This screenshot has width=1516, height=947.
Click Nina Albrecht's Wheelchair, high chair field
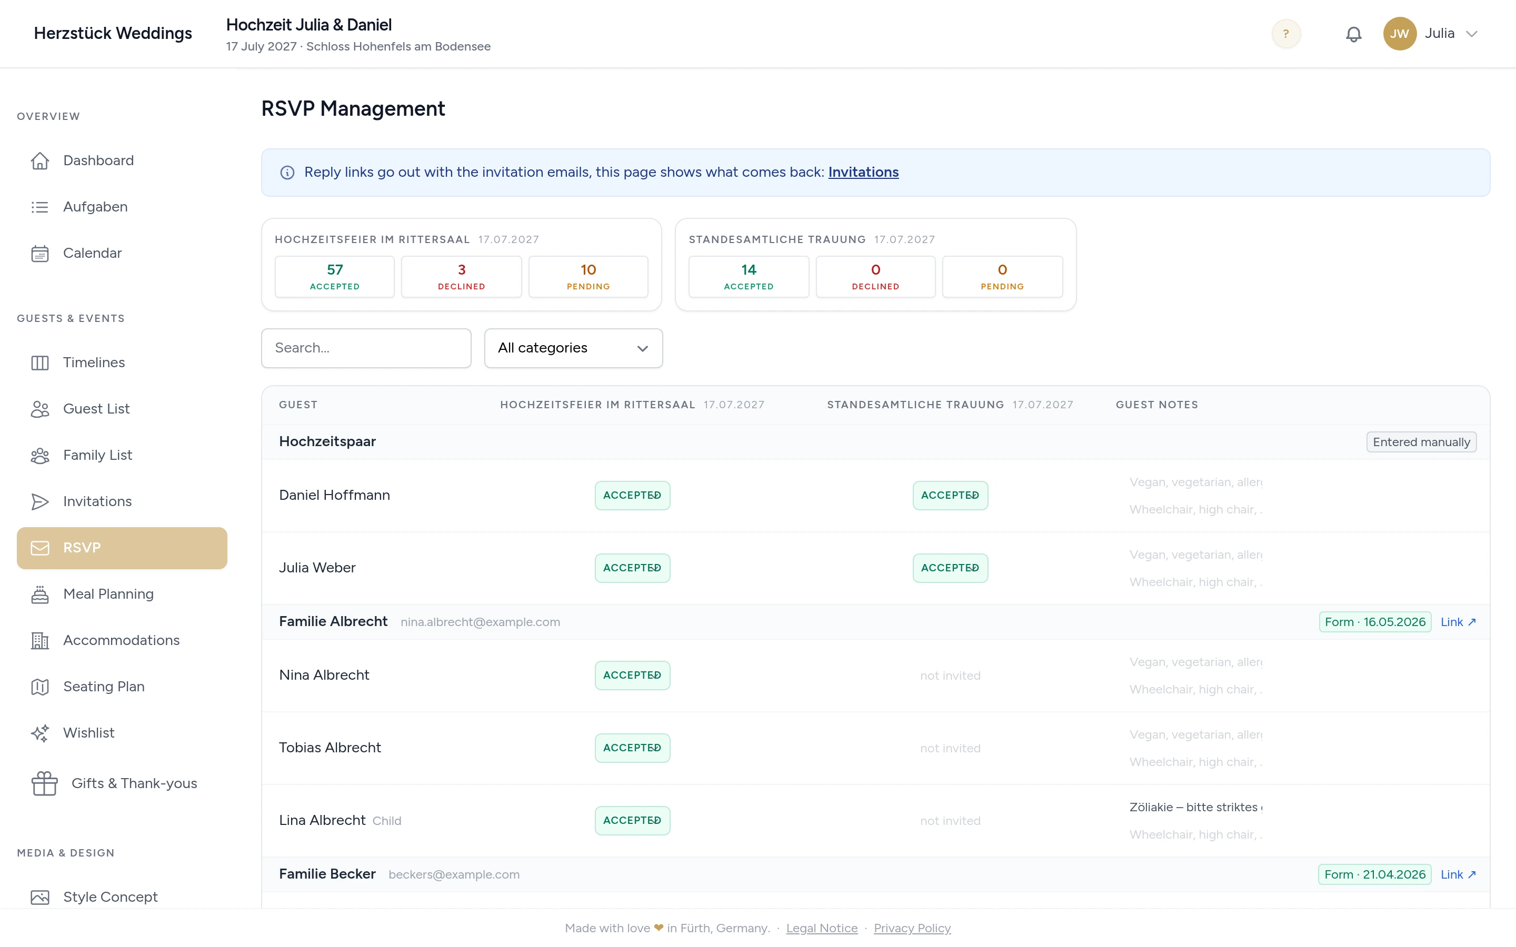pos(1195,690)
